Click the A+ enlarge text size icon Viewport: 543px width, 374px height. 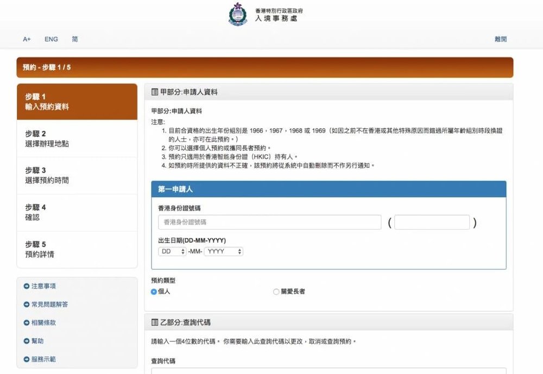point(27,39)
